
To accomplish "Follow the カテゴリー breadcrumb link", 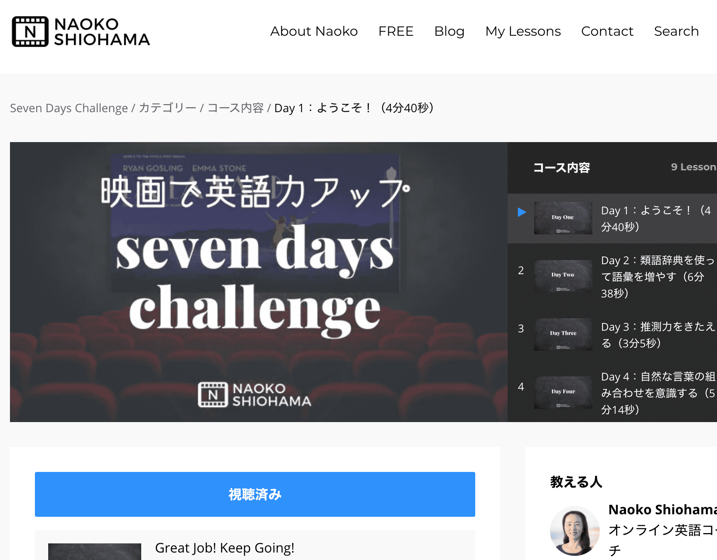I will [x=167, y=108].
